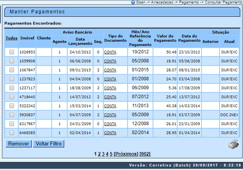Click the [Próximos] pagination link
The height and width of the screenshot is (170, 243).
(126, 154)
